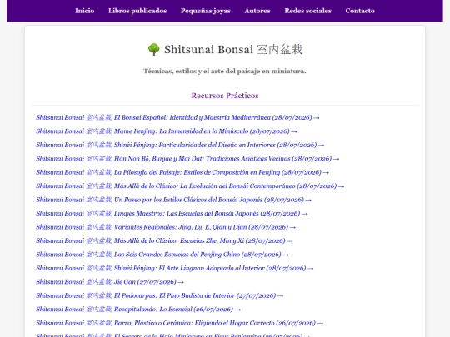Open the Jie Gan article link
Screen dimensions: 450x337
point(110,282)
